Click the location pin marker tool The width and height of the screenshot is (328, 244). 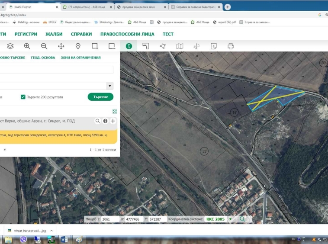pos(78,46)
